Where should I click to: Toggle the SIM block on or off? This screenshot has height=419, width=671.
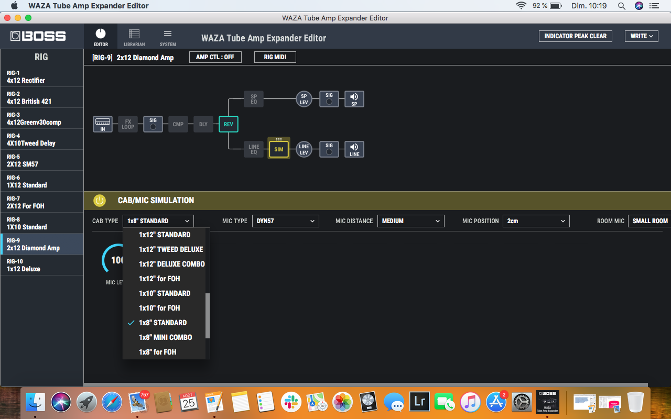pyautogui.click(x=278, y=149)
